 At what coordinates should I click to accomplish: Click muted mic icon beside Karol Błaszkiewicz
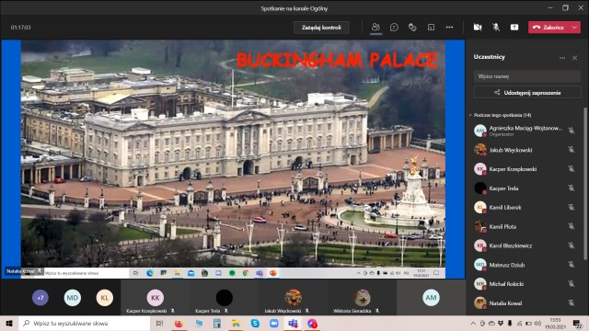(571, 245)
